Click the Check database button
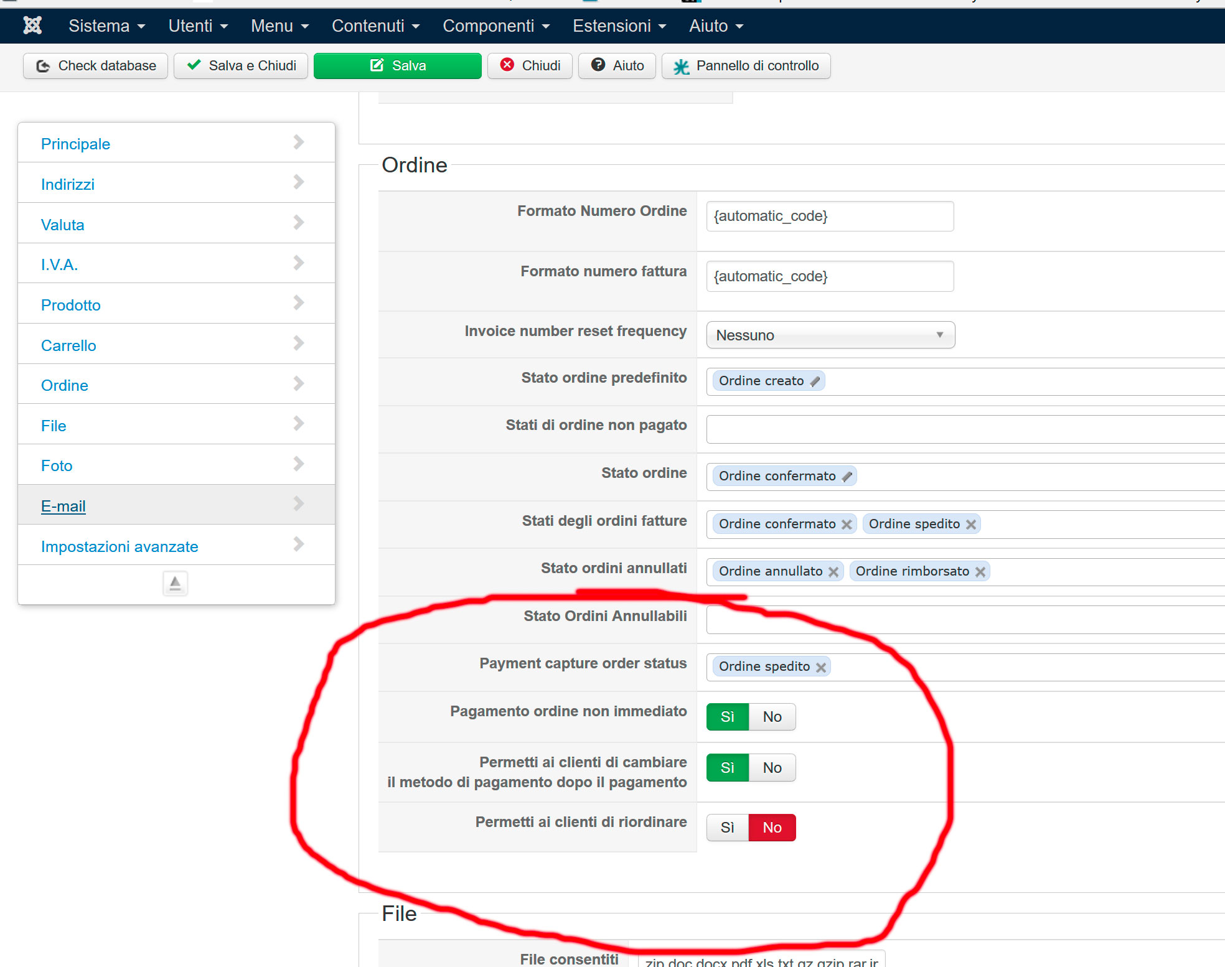1225x967 pixels. click(x=95, y=66)
